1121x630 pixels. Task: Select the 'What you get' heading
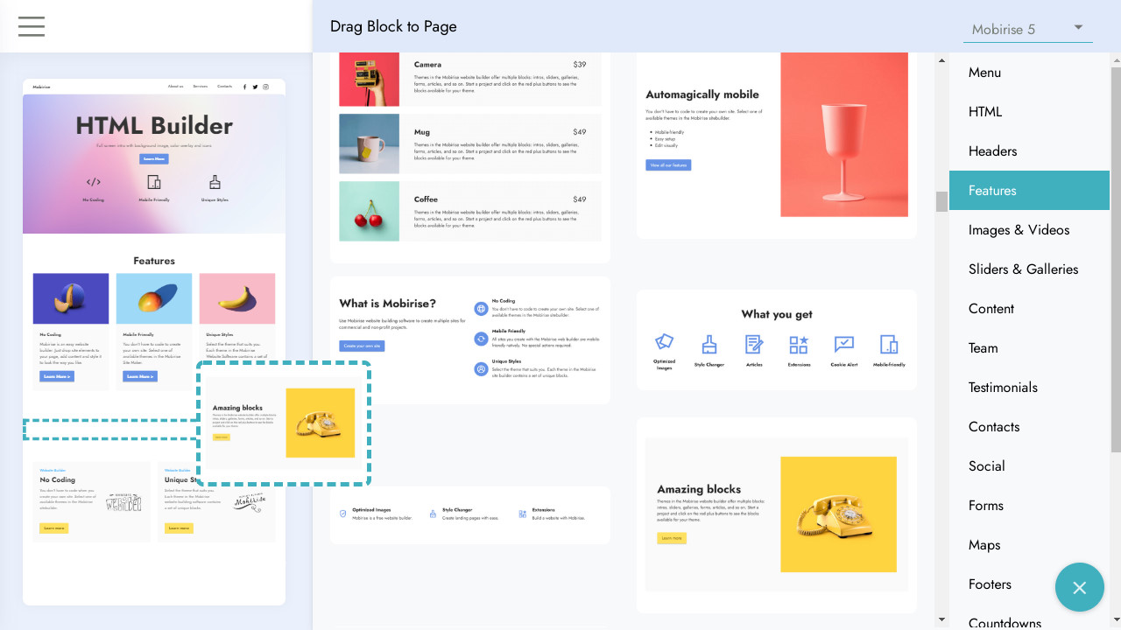pyautogui.click(x=777, y=314)
